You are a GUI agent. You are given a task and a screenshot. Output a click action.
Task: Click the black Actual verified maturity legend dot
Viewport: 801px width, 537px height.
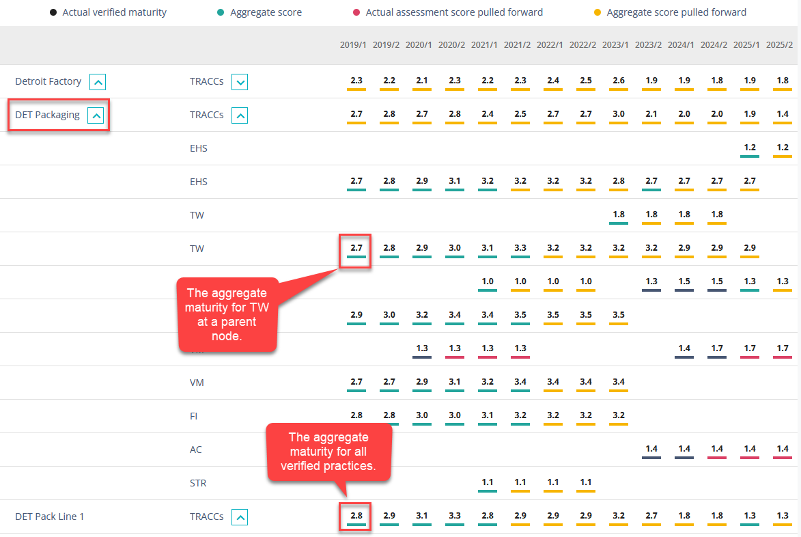[x=53, y=12]
